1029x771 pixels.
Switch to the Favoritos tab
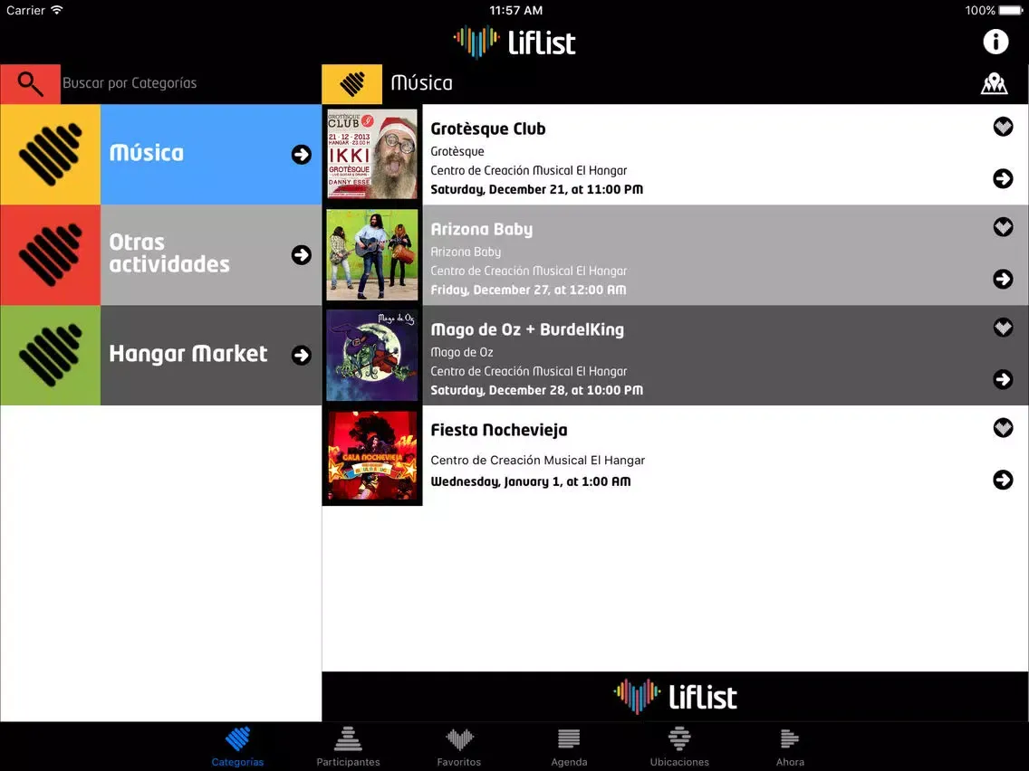click(458, 747)
